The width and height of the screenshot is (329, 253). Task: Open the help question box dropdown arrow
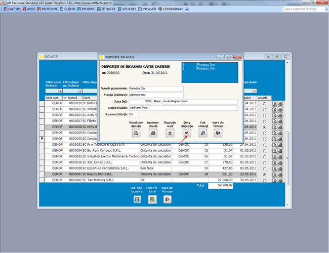(326, 9)
